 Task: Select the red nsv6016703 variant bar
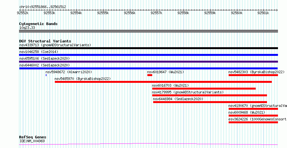point(204,89)
